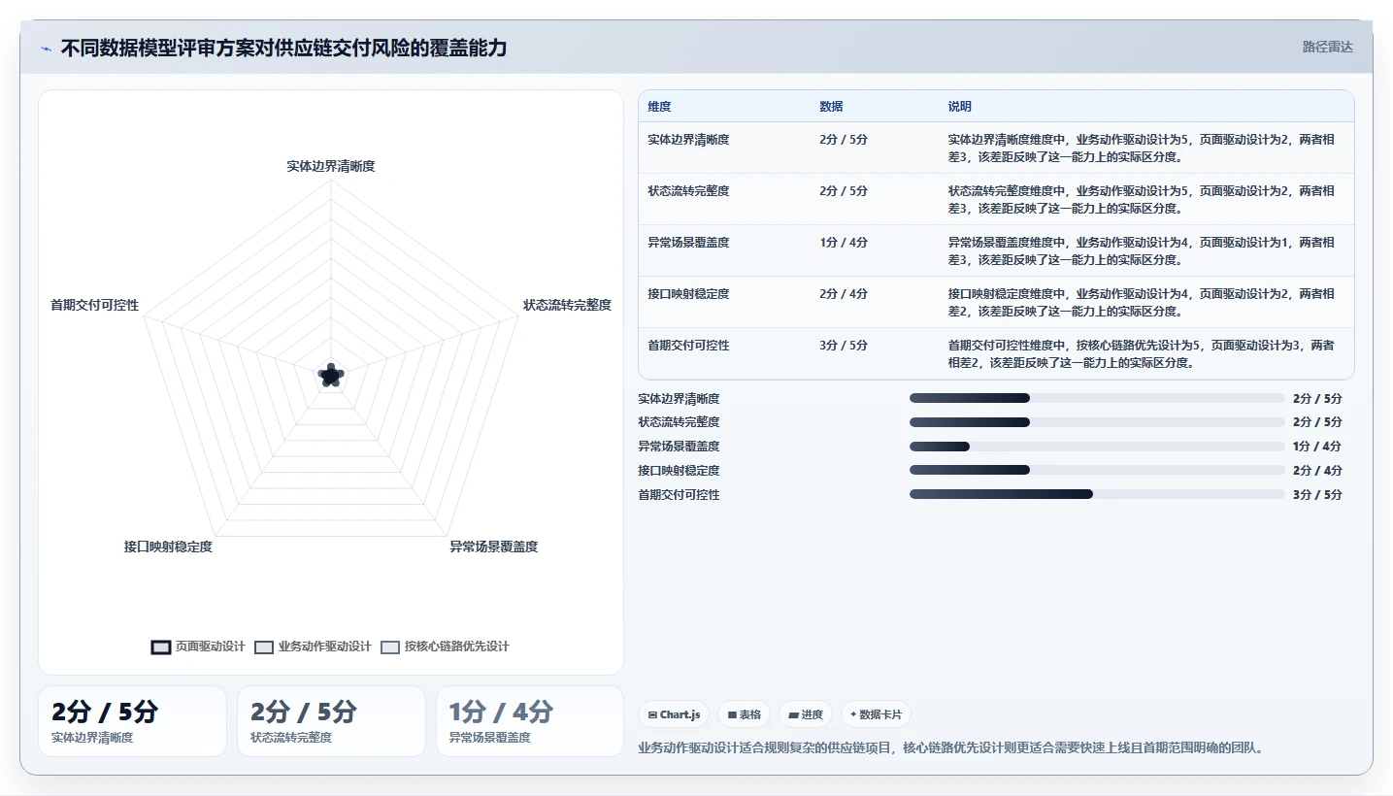1393x796 pixels.
Task: Click the 首期交付可控性 progress list label
Action: coord(679,495)
